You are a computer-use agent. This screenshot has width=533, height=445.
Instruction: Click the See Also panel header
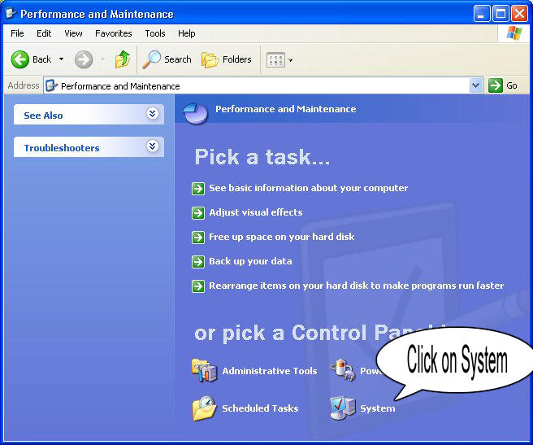coord(89,115)
